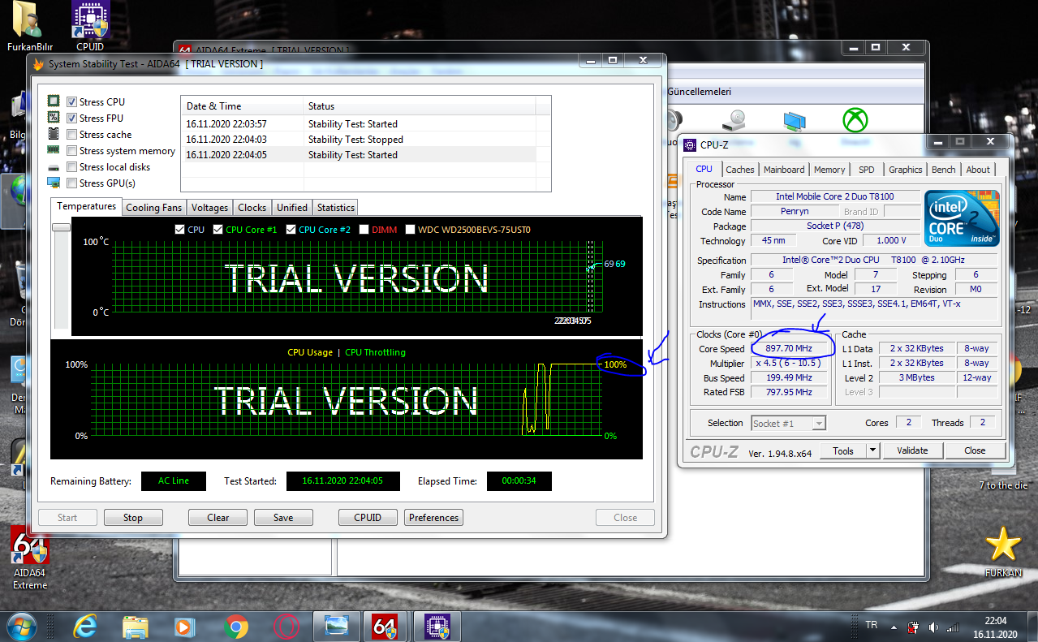This screenshot has width=1038, height=642.
Task: Uncheck the Stress CPU checkbox
Action: pos(72,102)
